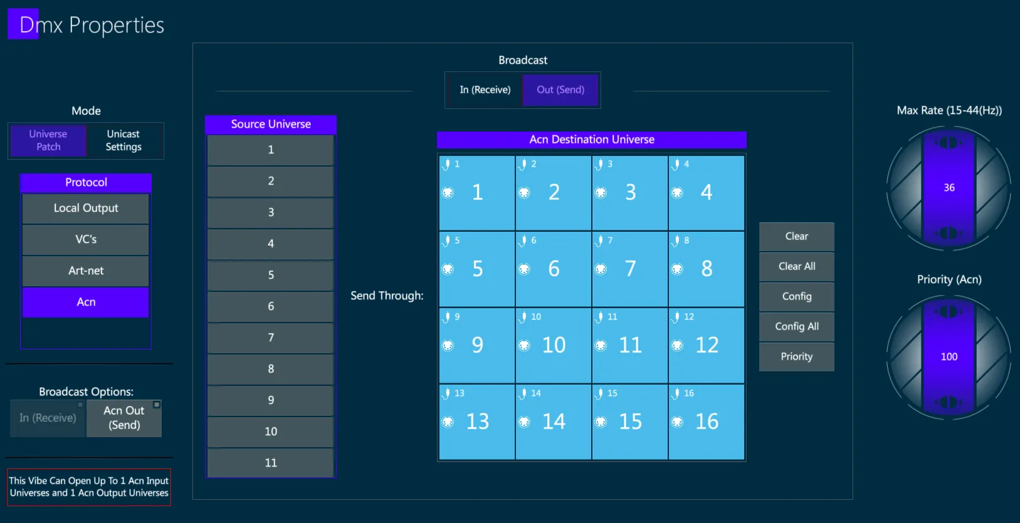
Task: Click the cable plug icon in destination tile 15
Action: (x=599, y=394)
